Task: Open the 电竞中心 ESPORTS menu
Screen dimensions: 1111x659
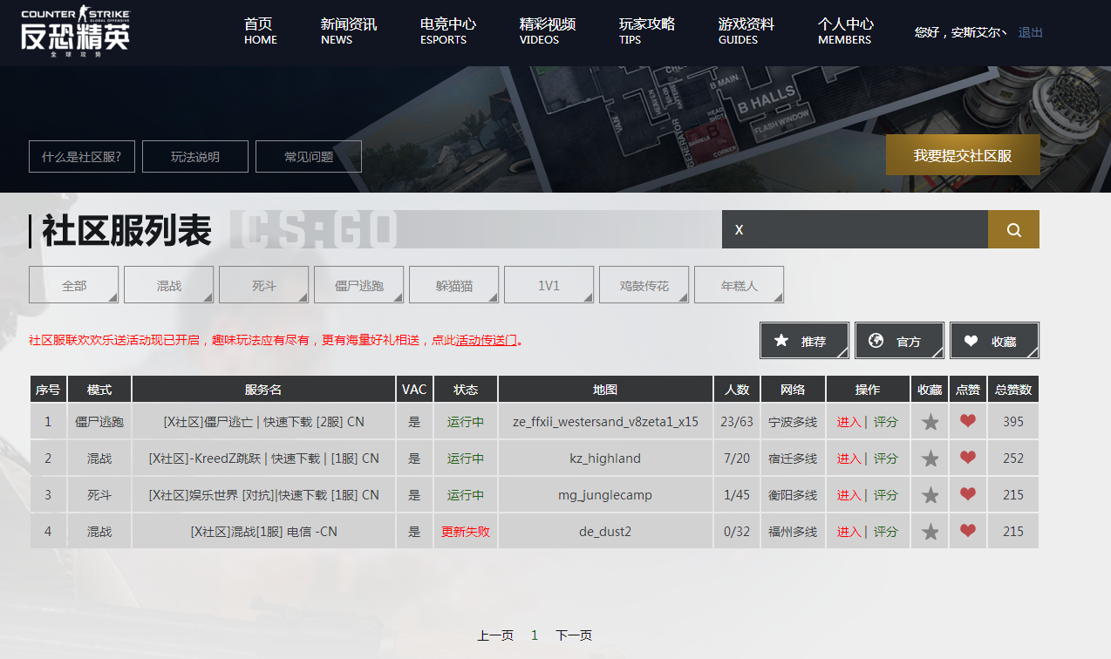Action: (447, 31)
